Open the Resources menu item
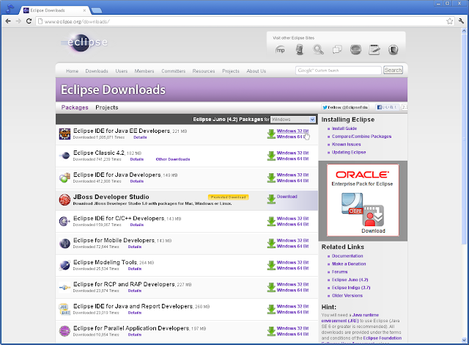Image resolution: width=469 pixels, height=345 pixels. [x=204, y=71]
